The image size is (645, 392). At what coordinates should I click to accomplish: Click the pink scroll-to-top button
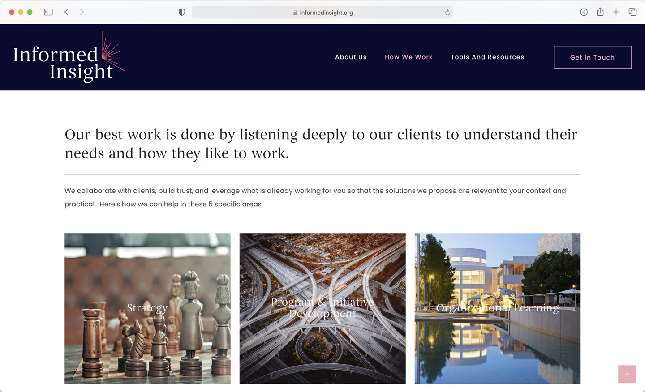tap(627, 374)
